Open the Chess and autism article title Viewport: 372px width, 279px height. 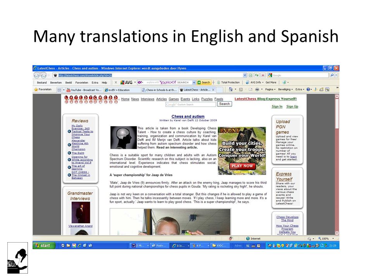click(x=188, y=117)
